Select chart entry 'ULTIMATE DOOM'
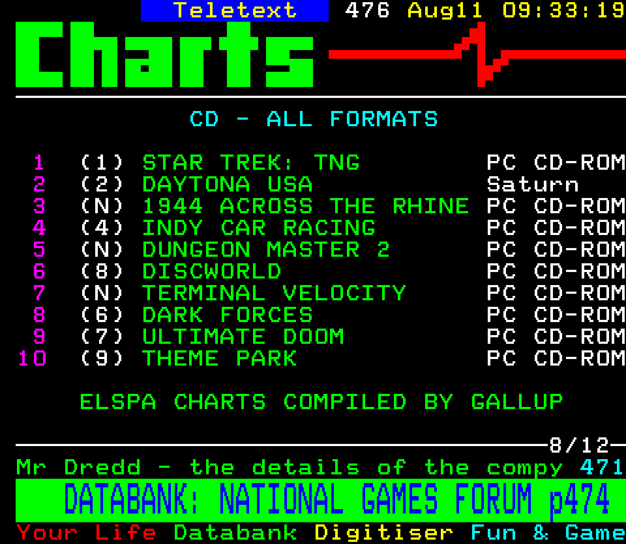Screen dimensions: 626x544 click(x=243, y=337)
